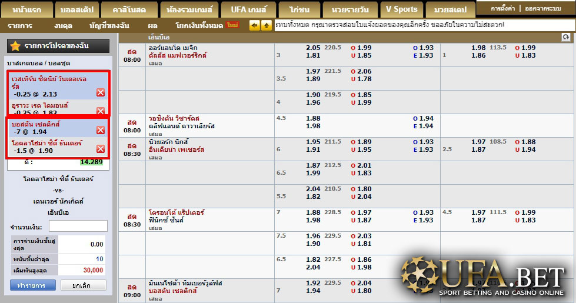Refresh the เอ็นบีเอ odds table
576x303 pixels.
[566, 37]
